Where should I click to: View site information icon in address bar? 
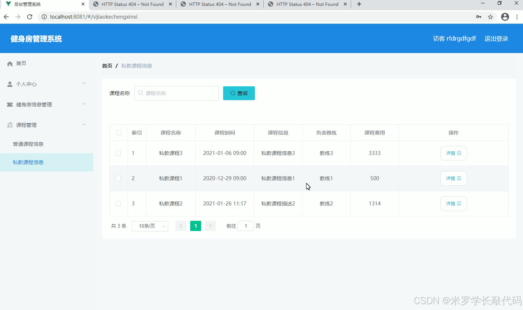pyautogui.click(x=44, y=17)
